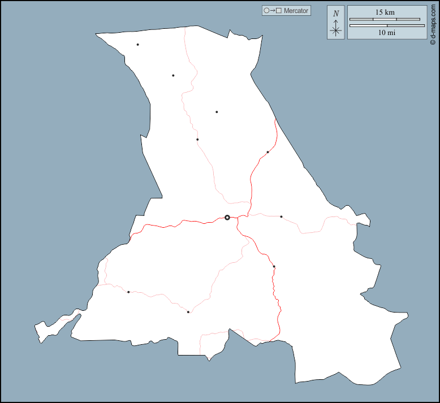Click the kilometre scale bar

[x=385, y=19]
